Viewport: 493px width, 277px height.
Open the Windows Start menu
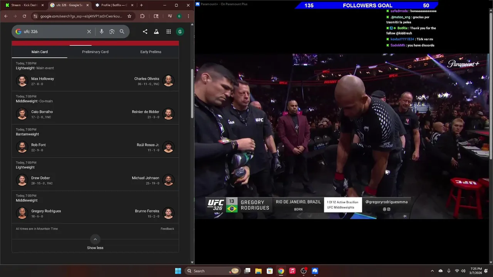pyautogui.click(x=178, y=271)
